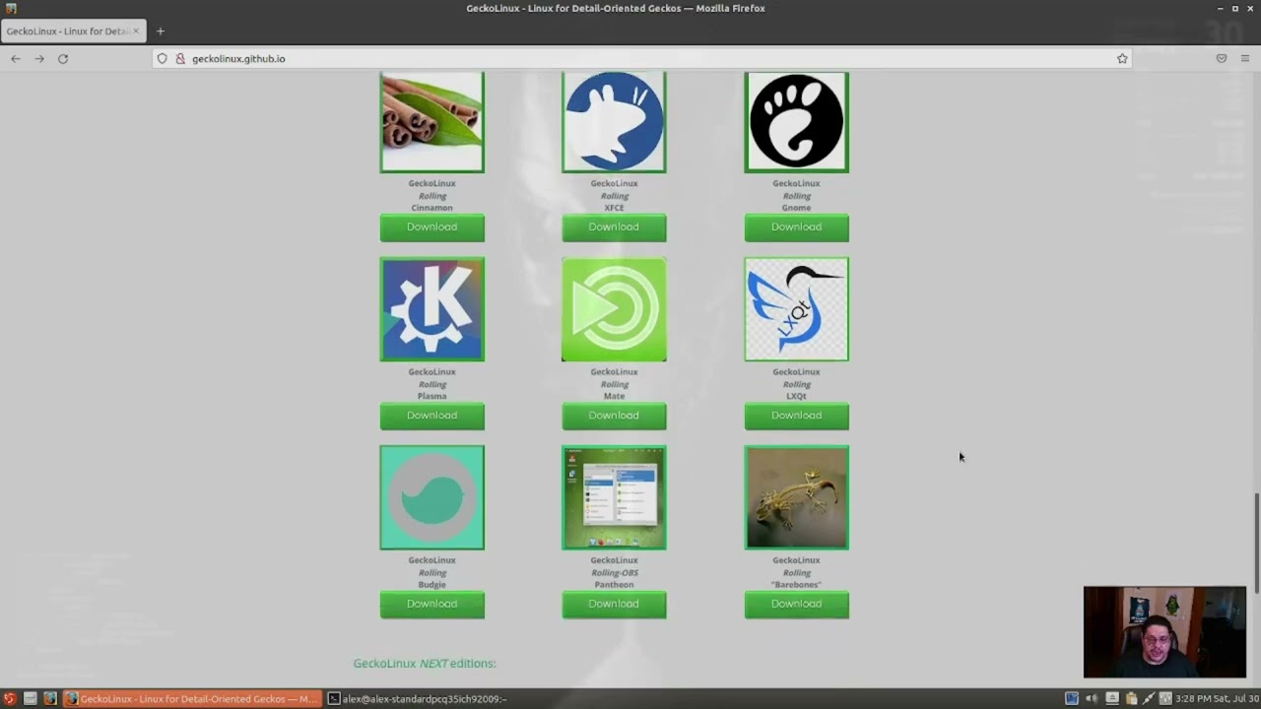Go forward to the next page
1261x709 pixels.
coord(39,59)
